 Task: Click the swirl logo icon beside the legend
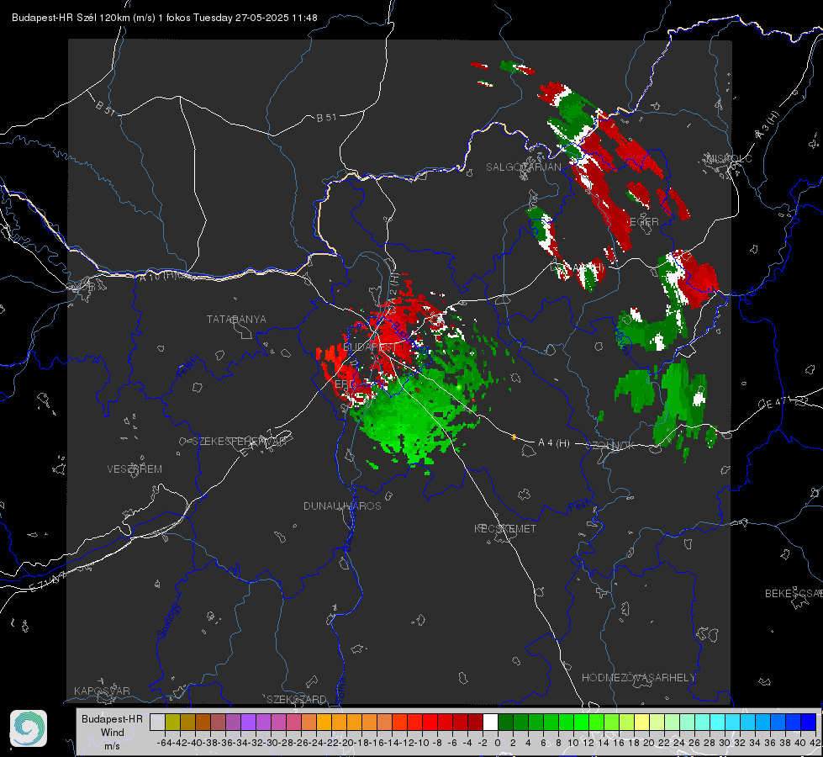(x=29, y=728)
